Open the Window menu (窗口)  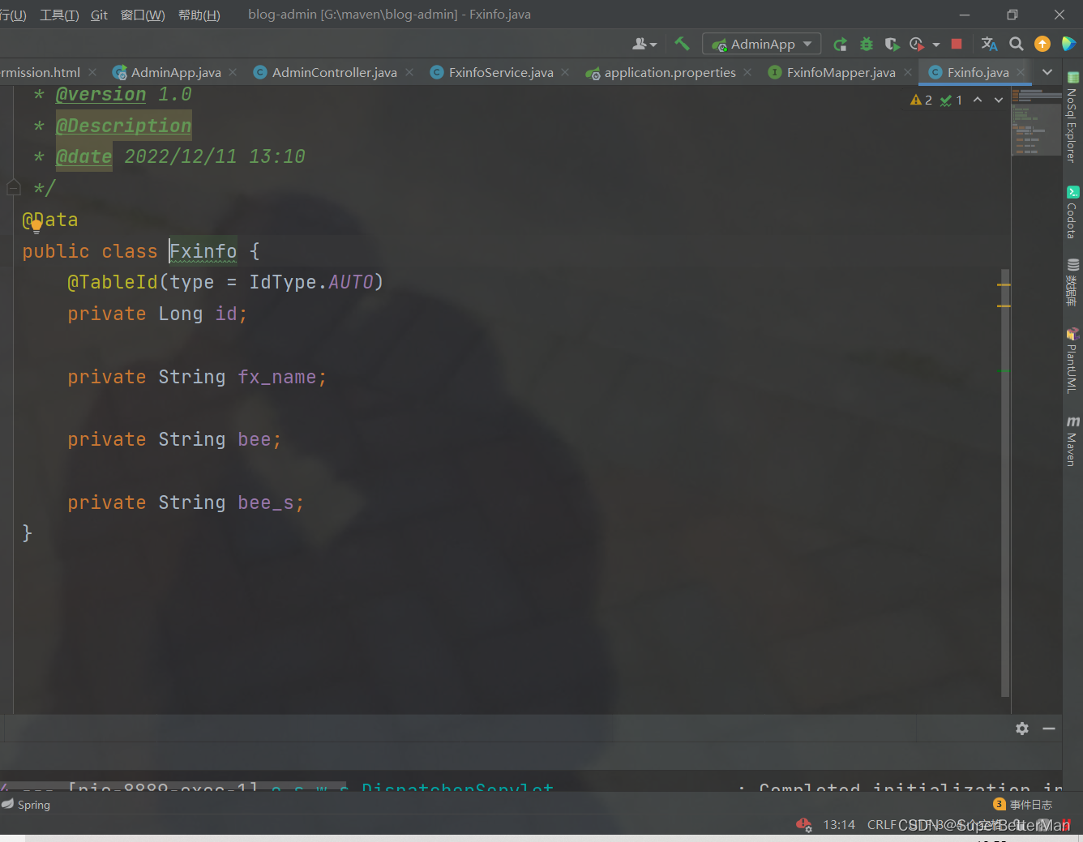tap(143, 15)
